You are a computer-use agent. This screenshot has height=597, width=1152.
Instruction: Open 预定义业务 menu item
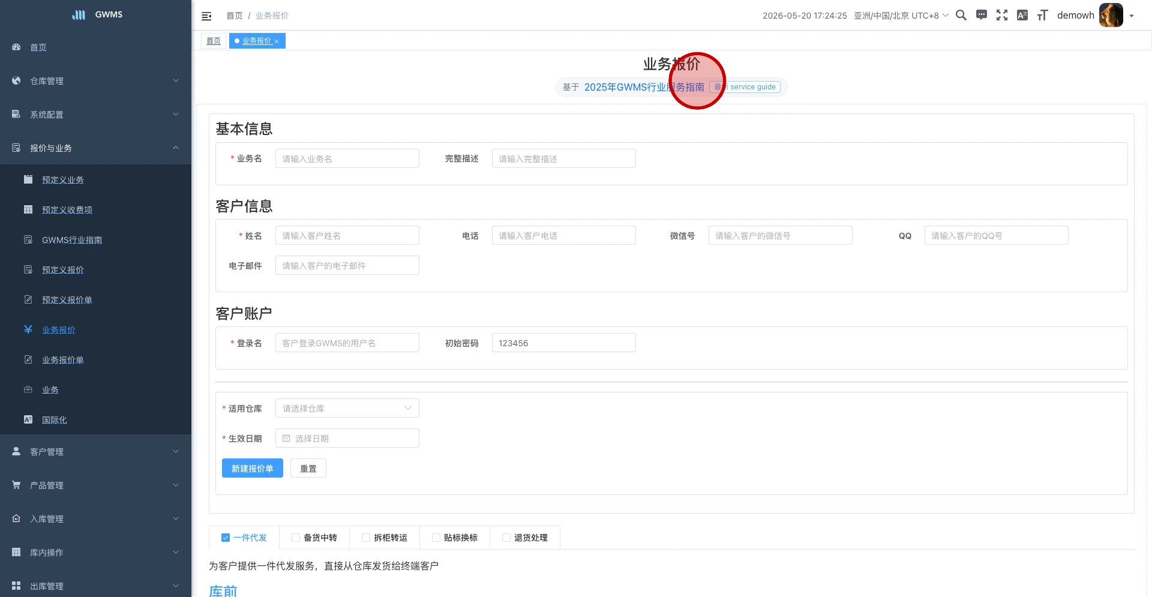[x=95, y=179]
